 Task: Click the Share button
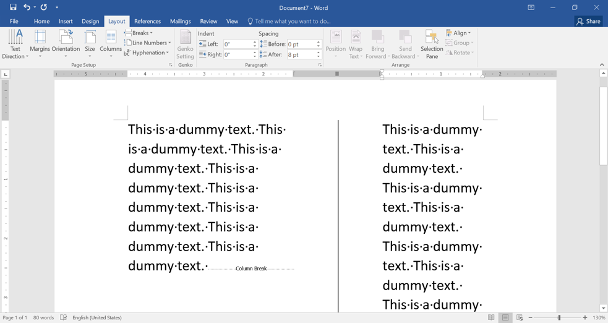tap(588, 21)
